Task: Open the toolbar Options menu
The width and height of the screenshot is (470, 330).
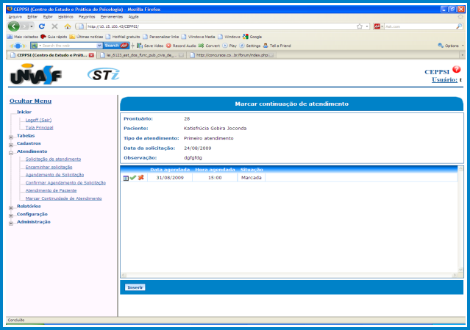Action: 451,46
